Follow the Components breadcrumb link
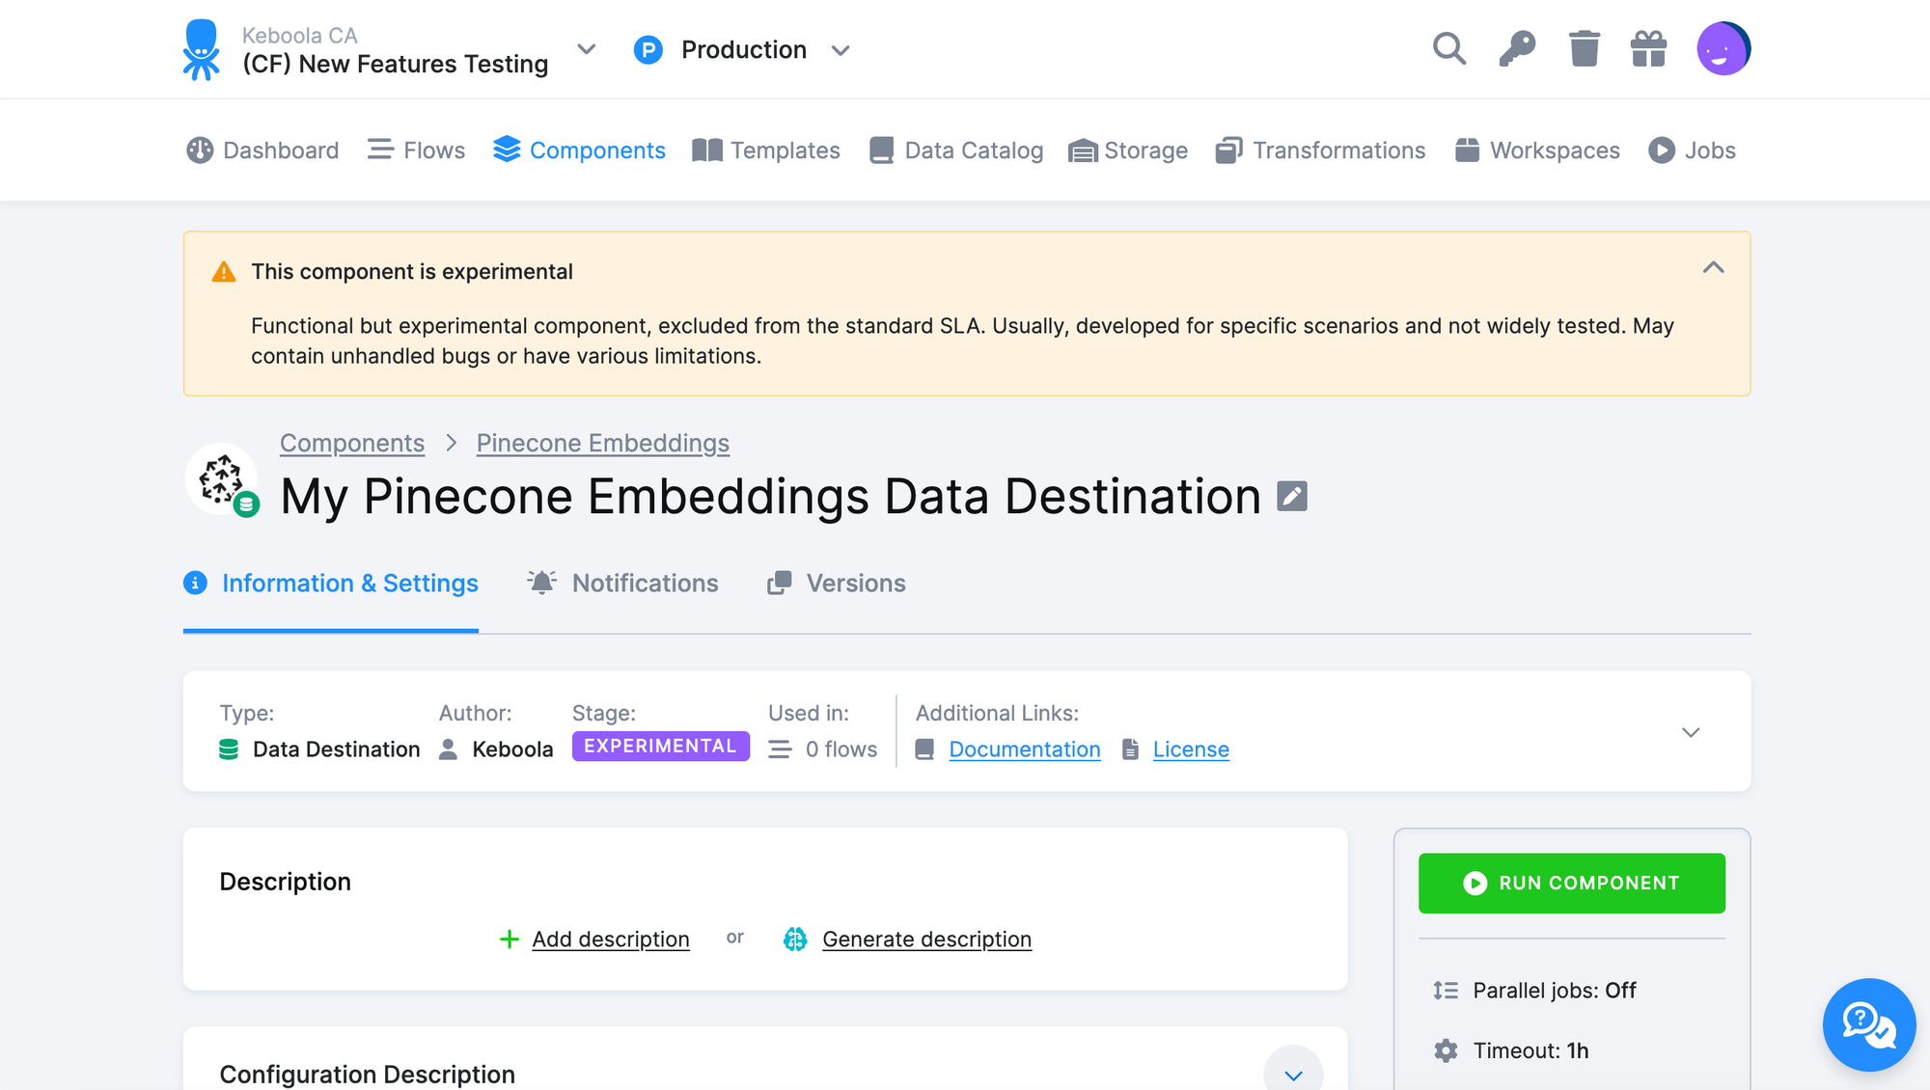1930x1090 pixels. coord(352,443)
